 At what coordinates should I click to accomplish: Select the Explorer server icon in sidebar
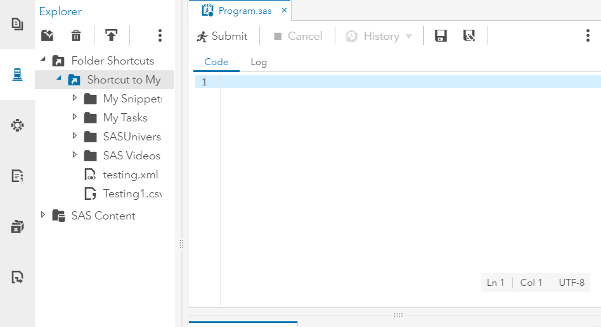(x=17, y=75)
